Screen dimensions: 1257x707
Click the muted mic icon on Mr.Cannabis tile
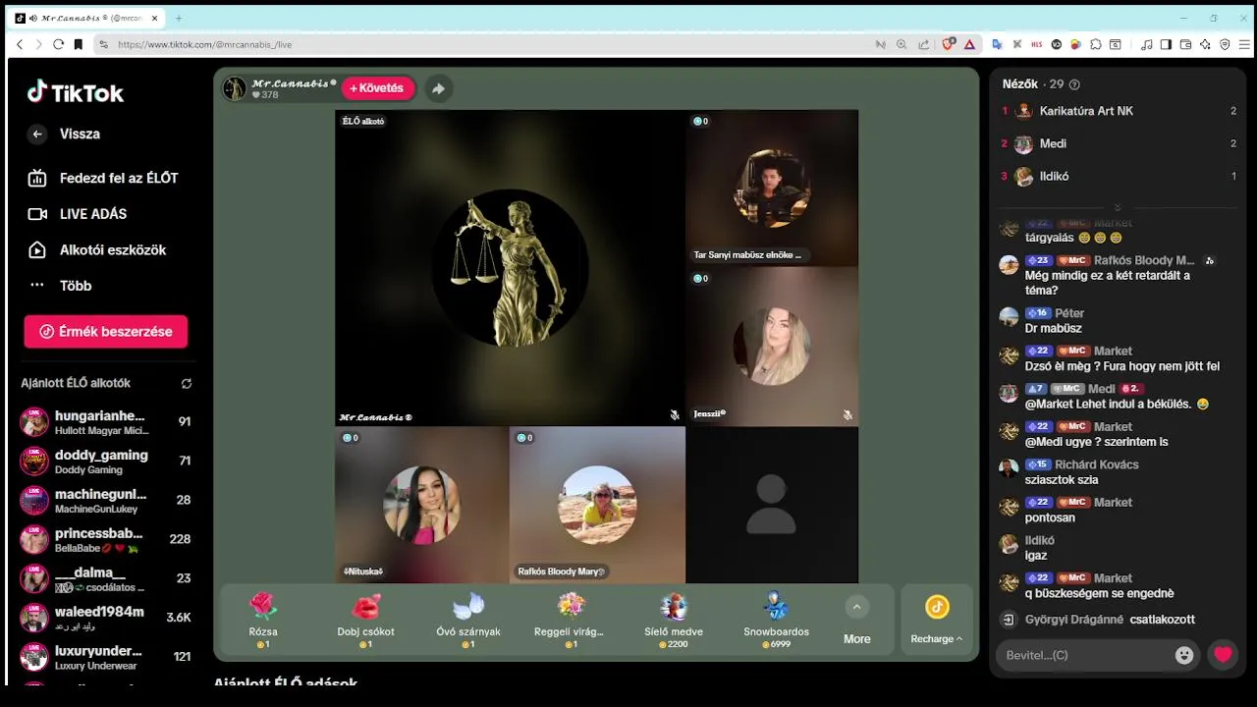click(x=675, y=415)
